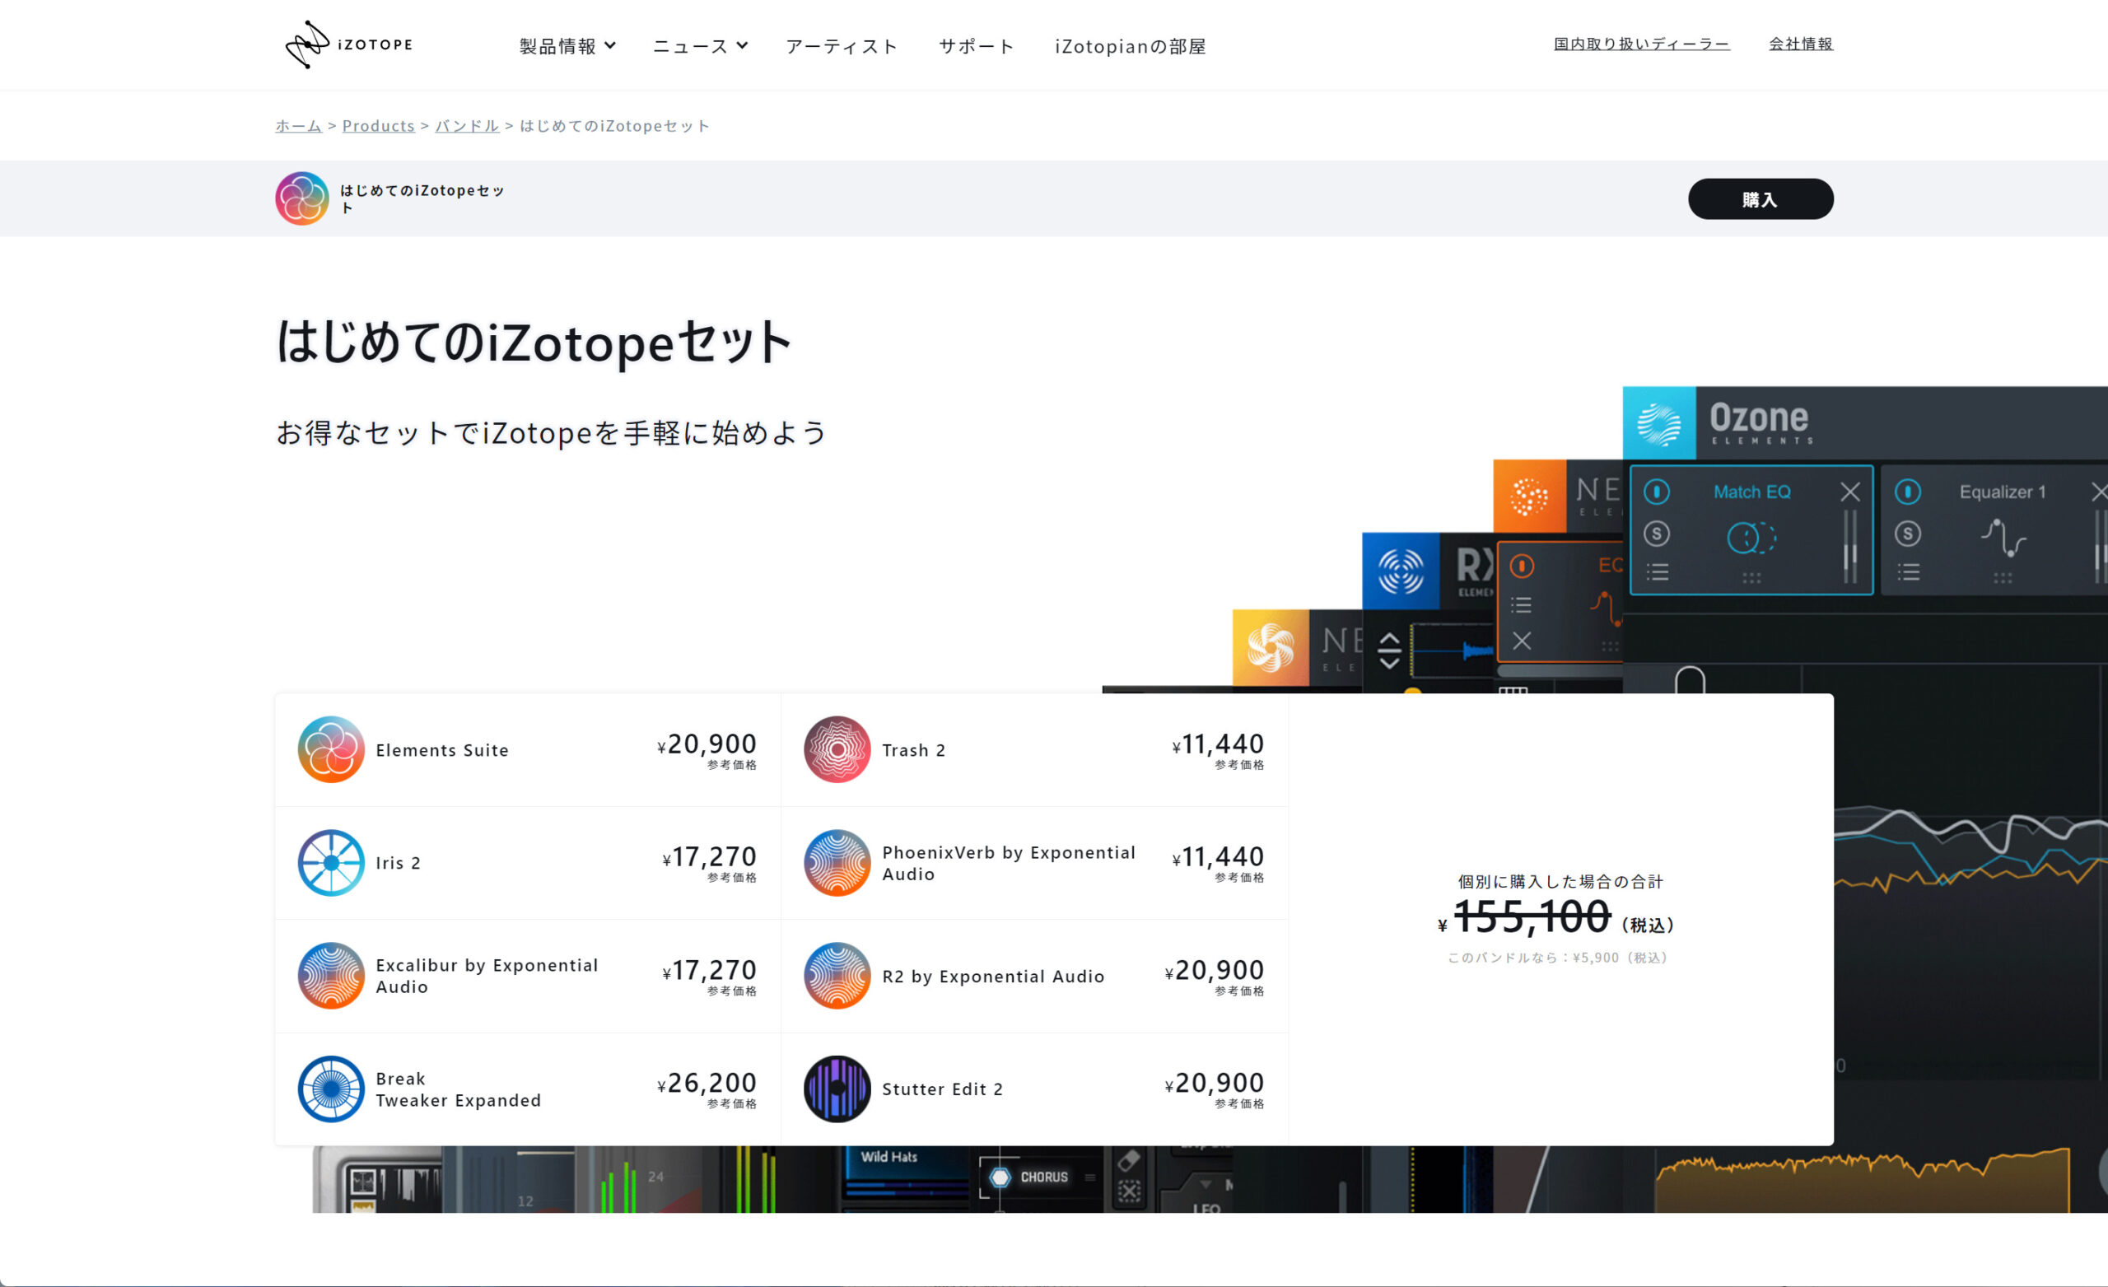Toggle solo on Match EQ module
The image size is (2108, 1287).
(1657, 534)
